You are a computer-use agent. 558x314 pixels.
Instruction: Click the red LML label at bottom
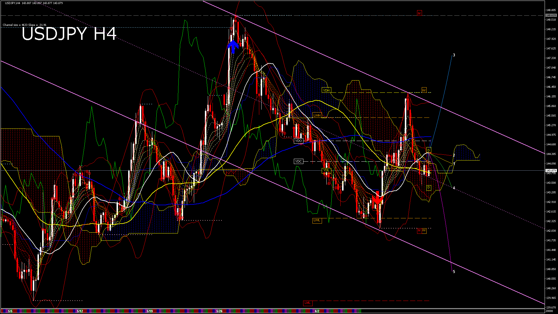click(307, 303)
